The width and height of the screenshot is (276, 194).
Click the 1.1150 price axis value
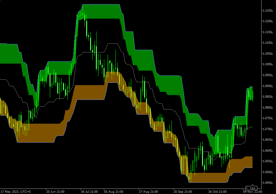coord(268,32)
